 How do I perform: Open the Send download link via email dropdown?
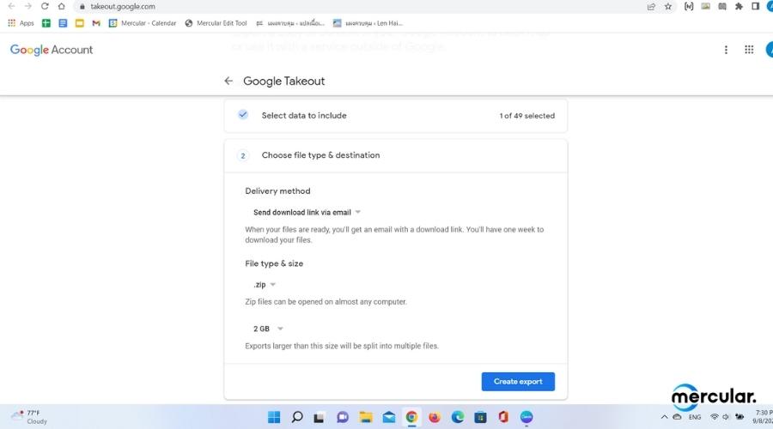coord(307,212)
